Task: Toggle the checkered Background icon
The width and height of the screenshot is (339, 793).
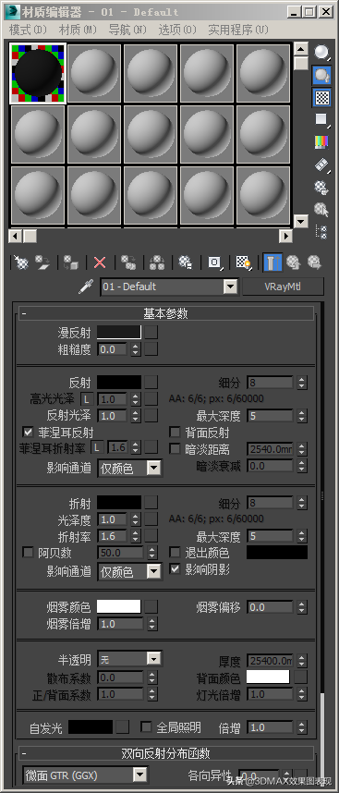Action: pos(321,98)
